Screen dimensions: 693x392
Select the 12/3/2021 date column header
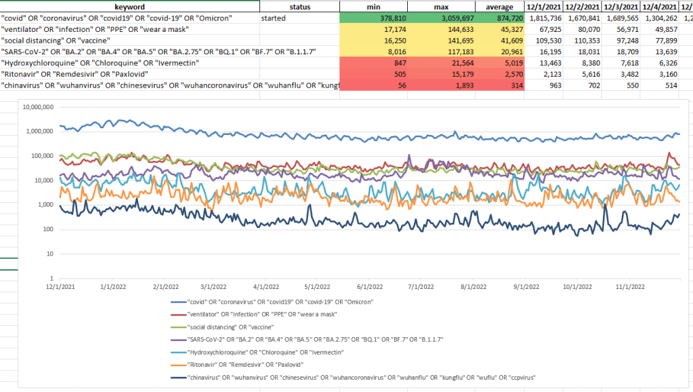click(x=621, y=6)
